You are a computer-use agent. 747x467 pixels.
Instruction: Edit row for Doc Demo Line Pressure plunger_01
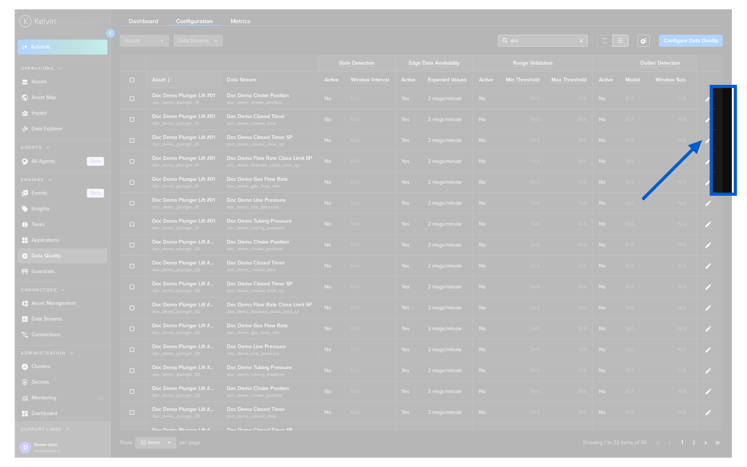708,203
